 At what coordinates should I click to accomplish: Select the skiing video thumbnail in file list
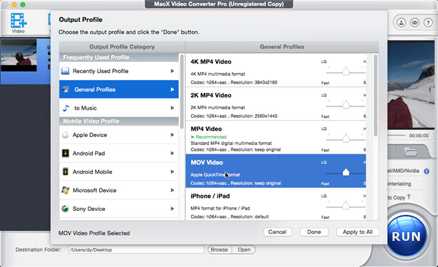[18, 56]
